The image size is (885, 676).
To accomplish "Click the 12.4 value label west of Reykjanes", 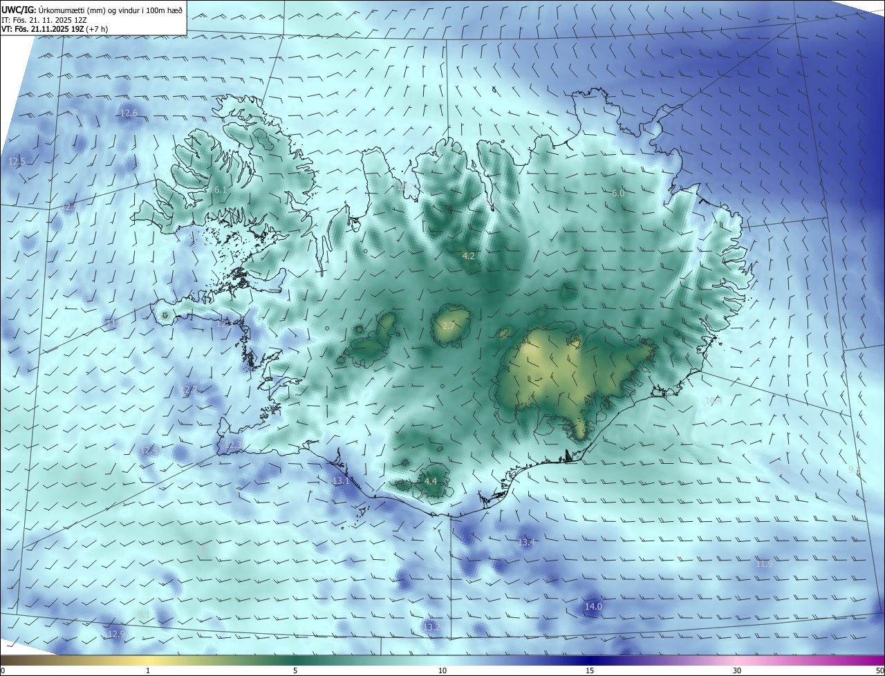I will coord(149,450).
